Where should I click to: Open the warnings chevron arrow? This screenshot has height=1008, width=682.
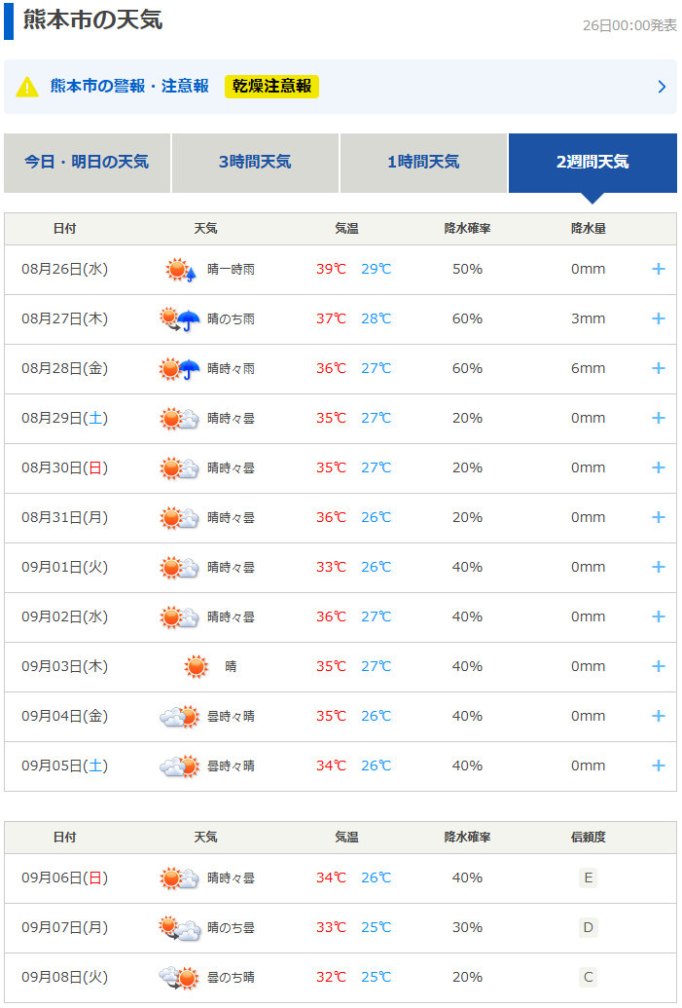663,87
